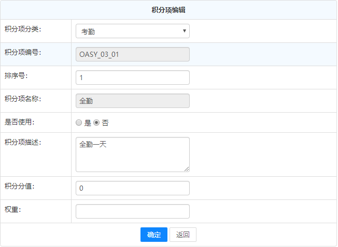Click inside the 积分项描述 text area

(x=132, y=154)
